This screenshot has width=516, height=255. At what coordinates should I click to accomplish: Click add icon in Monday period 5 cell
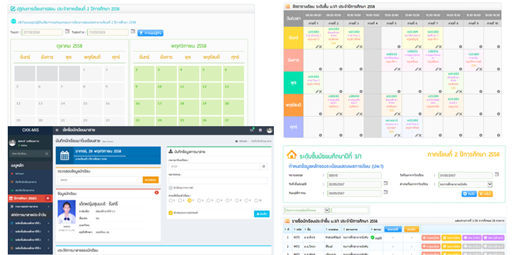(399, 47)
